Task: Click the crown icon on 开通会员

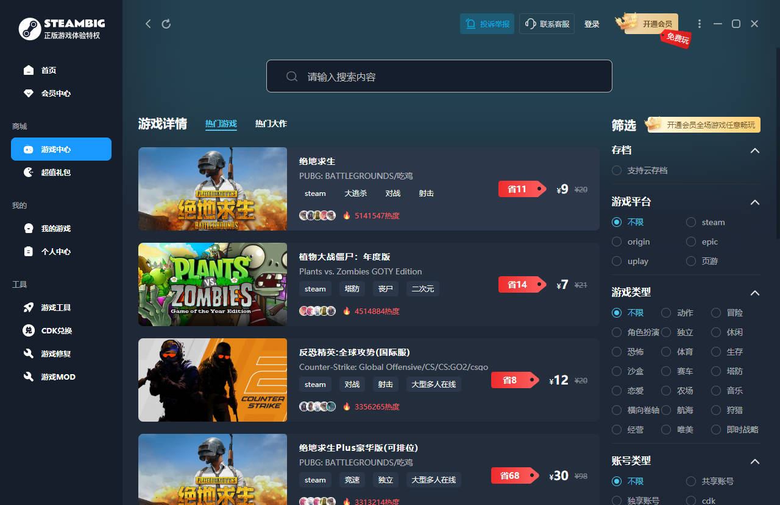Action: (x=626, y=23)
